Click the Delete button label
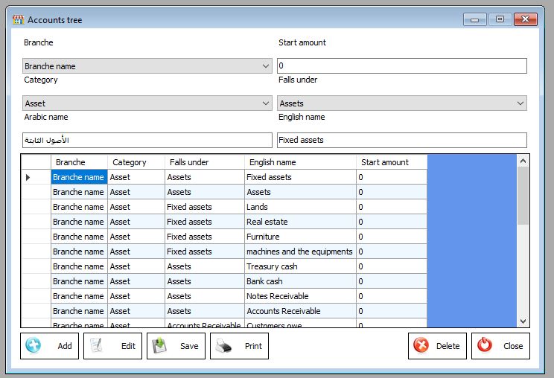The height and width of the screenshot is (378, 554). (448, 346)
